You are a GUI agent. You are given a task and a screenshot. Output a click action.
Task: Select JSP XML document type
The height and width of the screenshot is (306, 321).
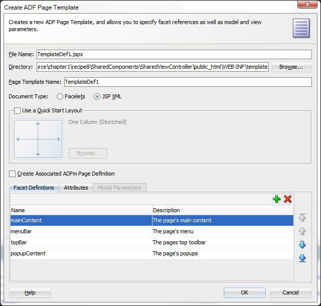pos(97,96)
